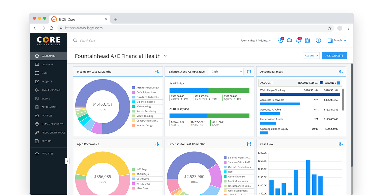Click the Search Core field
The width and height of the screenshot is (380, 195).
(87, 41)
